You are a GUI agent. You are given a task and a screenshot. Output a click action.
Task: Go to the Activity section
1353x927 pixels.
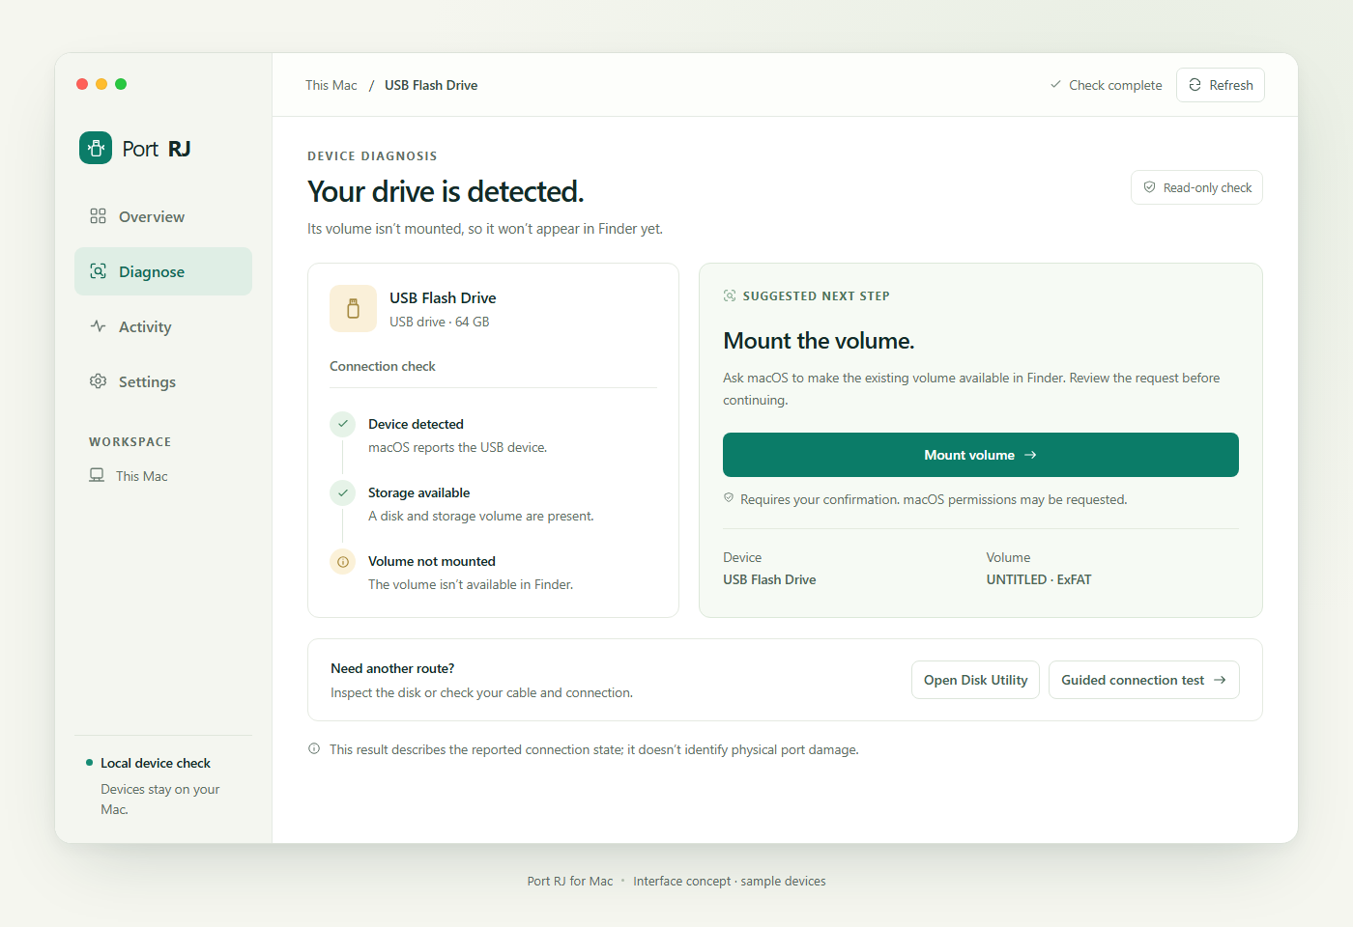click(x=163, y=326)
